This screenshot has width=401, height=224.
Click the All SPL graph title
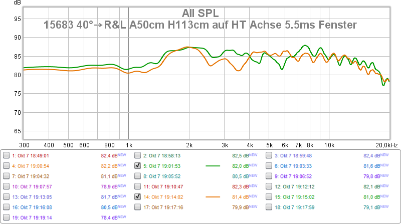click(200, 13)
